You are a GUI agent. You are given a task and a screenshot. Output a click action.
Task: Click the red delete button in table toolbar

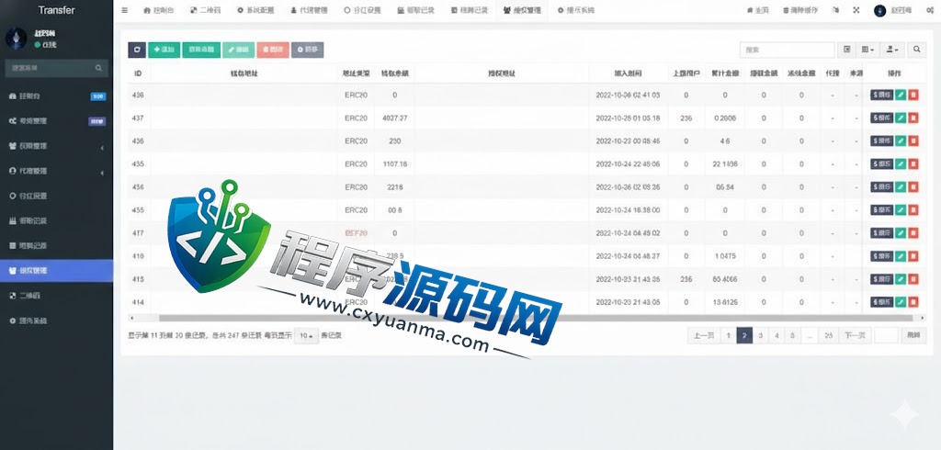(x=273, y=50)
